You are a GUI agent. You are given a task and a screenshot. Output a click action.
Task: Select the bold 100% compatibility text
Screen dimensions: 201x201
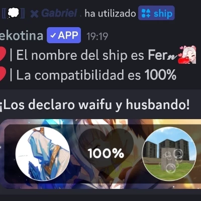pos(160,75)
